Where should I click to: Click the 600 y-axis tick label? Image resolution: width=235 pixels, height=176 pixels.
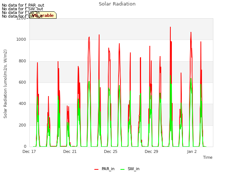click(x=22, y=82)
